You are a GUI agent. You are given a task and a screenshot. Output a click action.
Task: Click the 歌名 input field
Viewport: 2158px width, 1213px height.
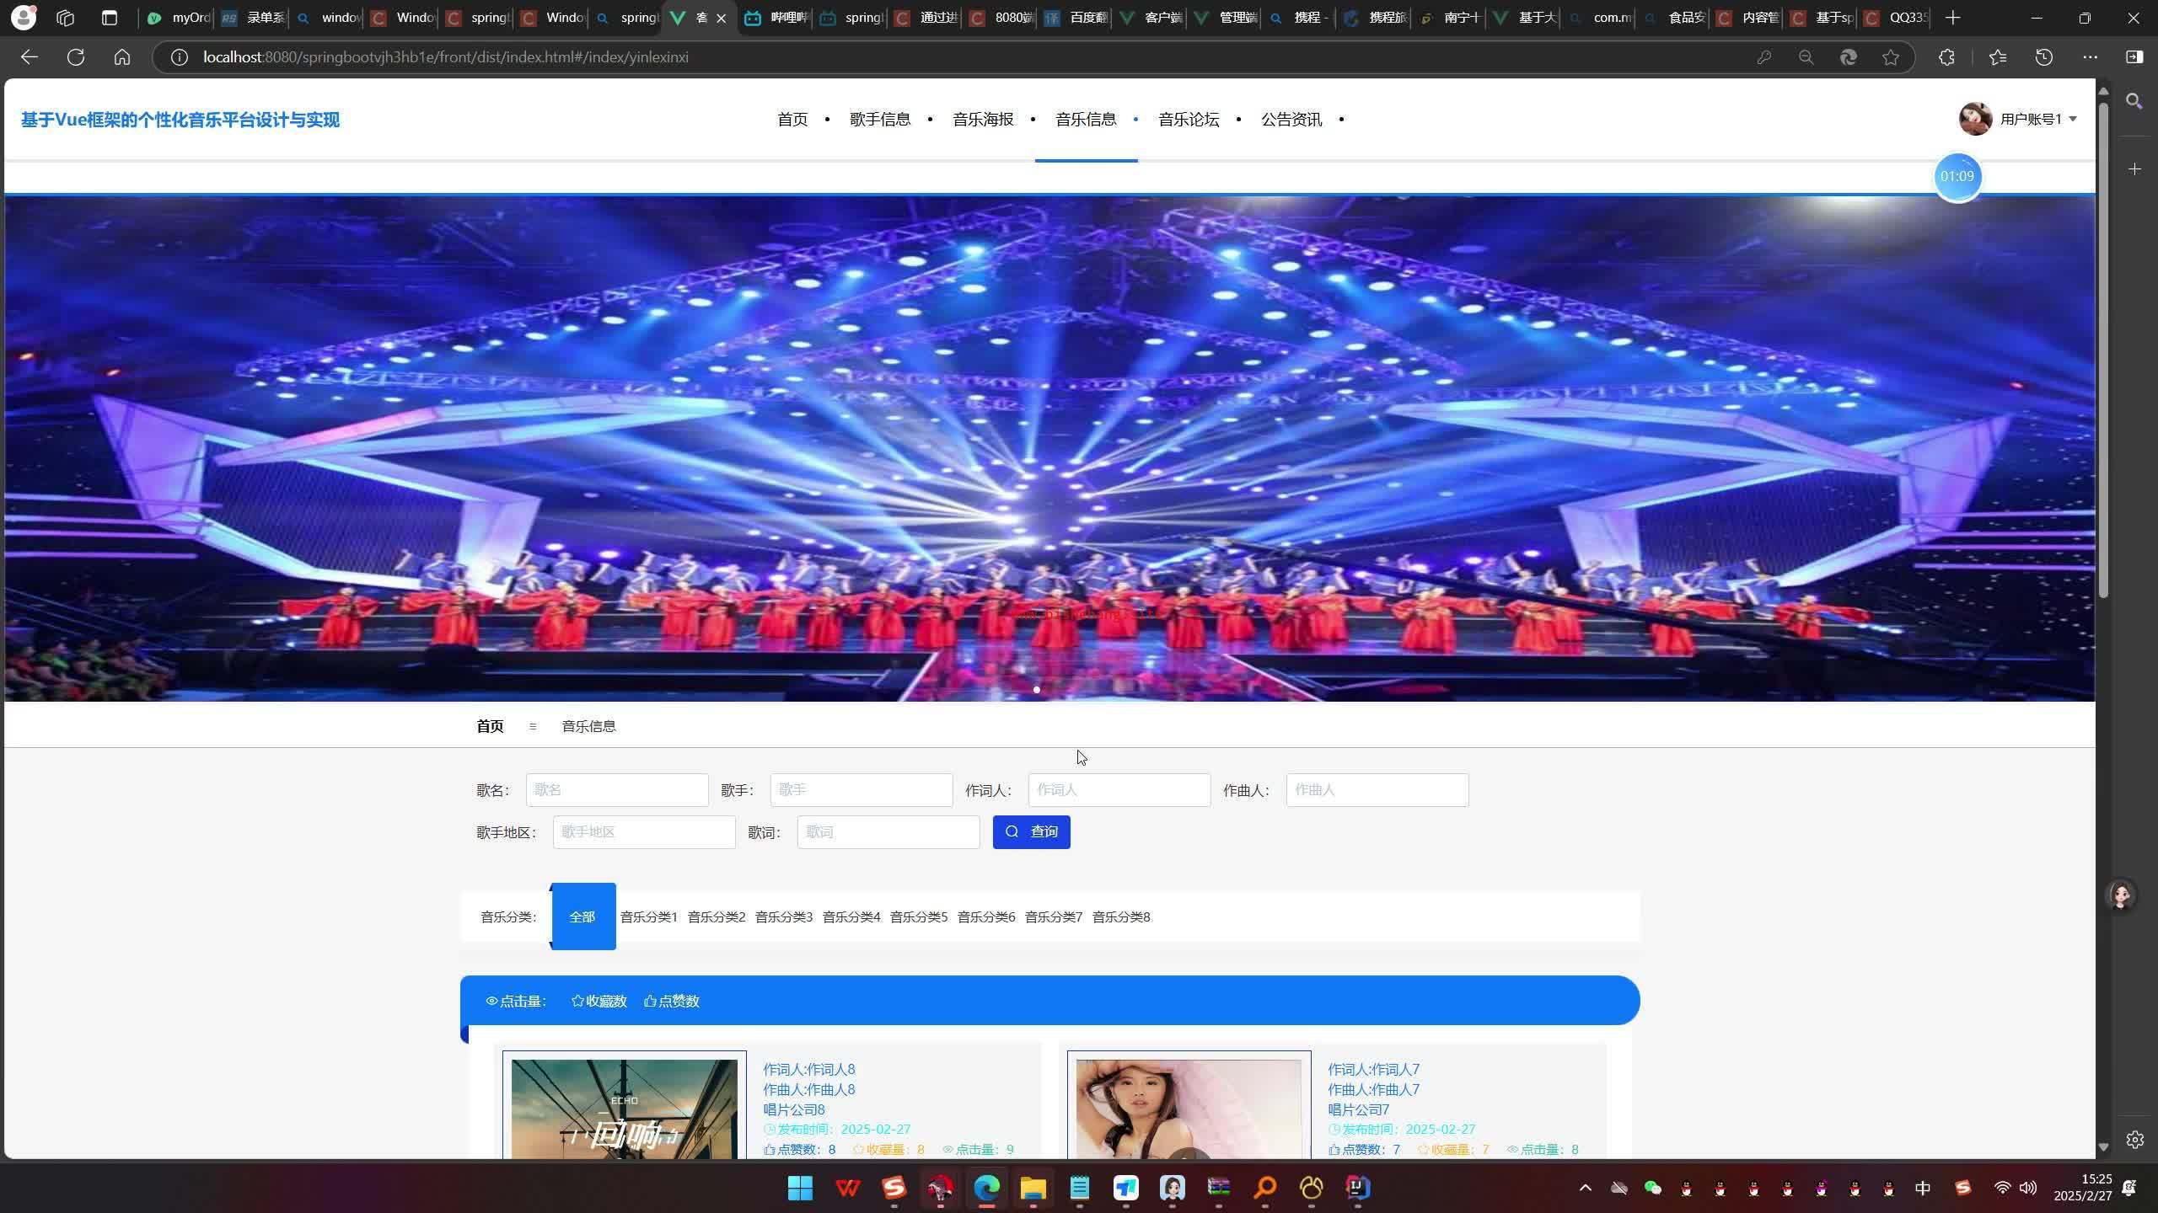tap(617, 790)
